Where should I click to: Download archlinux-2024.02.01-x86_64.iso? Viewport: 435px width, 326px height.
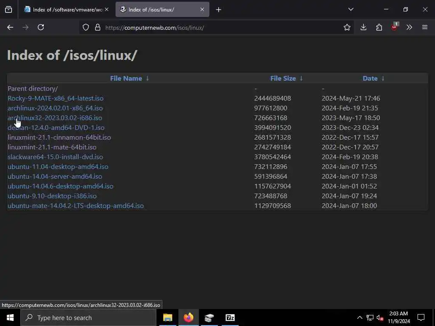coord(55,108)
